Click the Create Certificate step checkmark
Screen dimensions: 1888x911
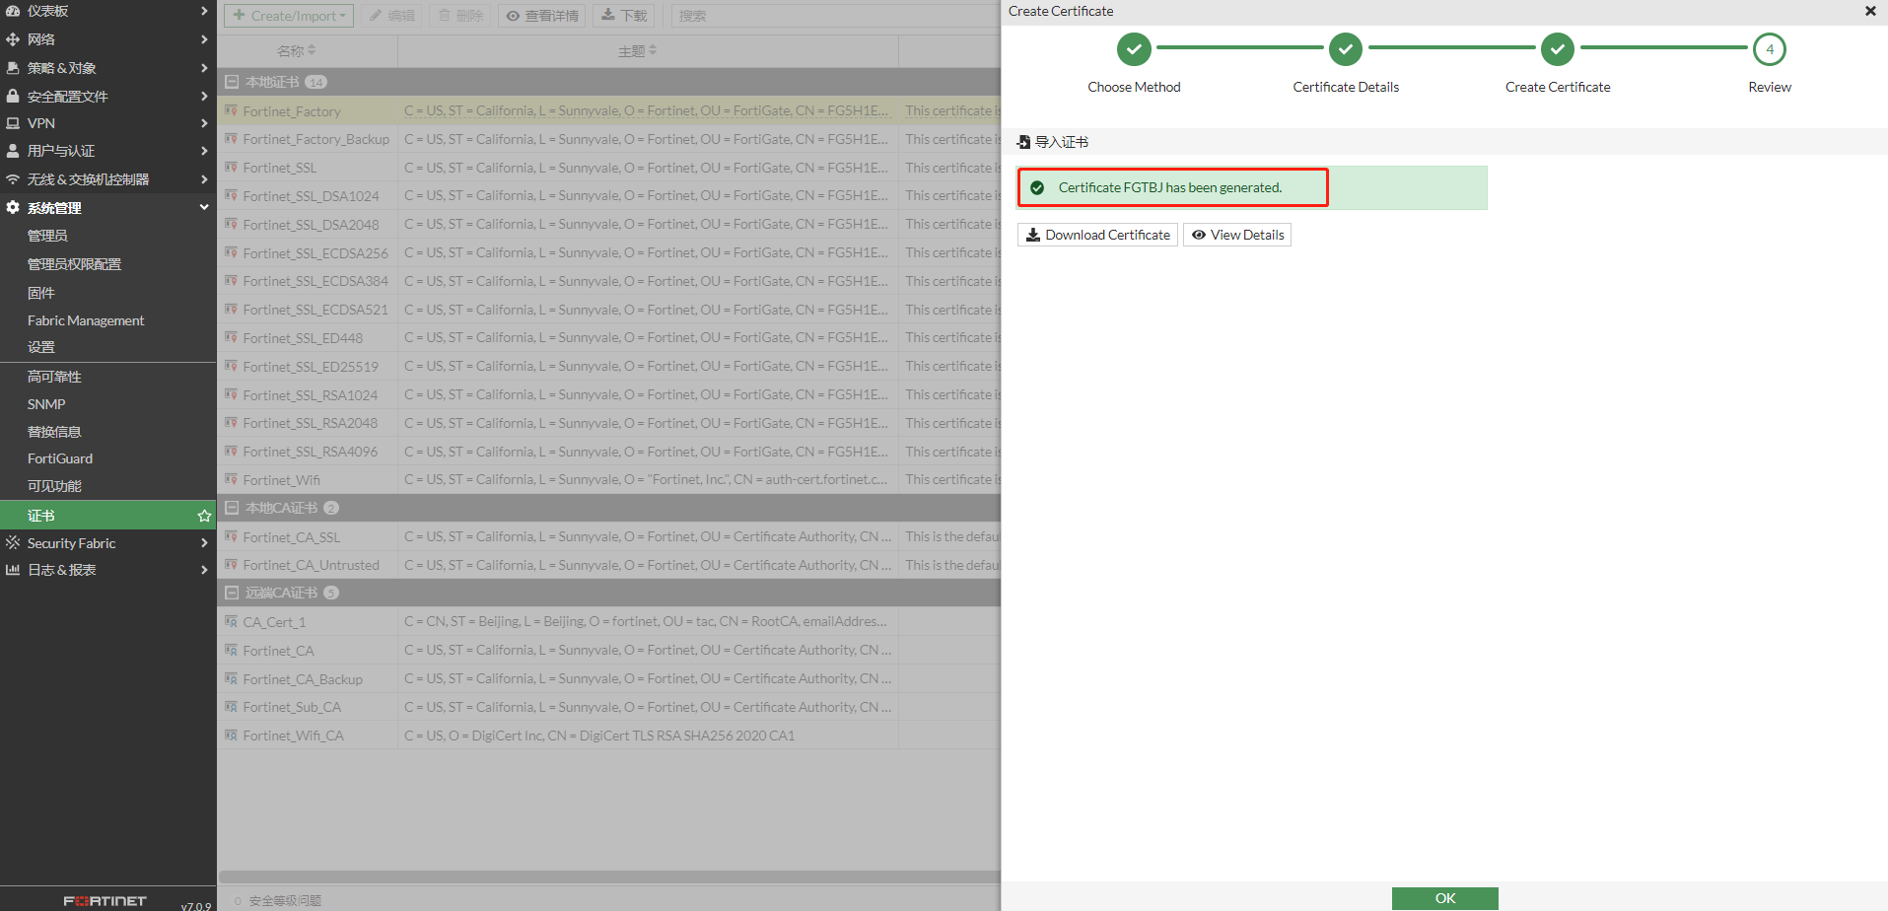pos(1558,48)
